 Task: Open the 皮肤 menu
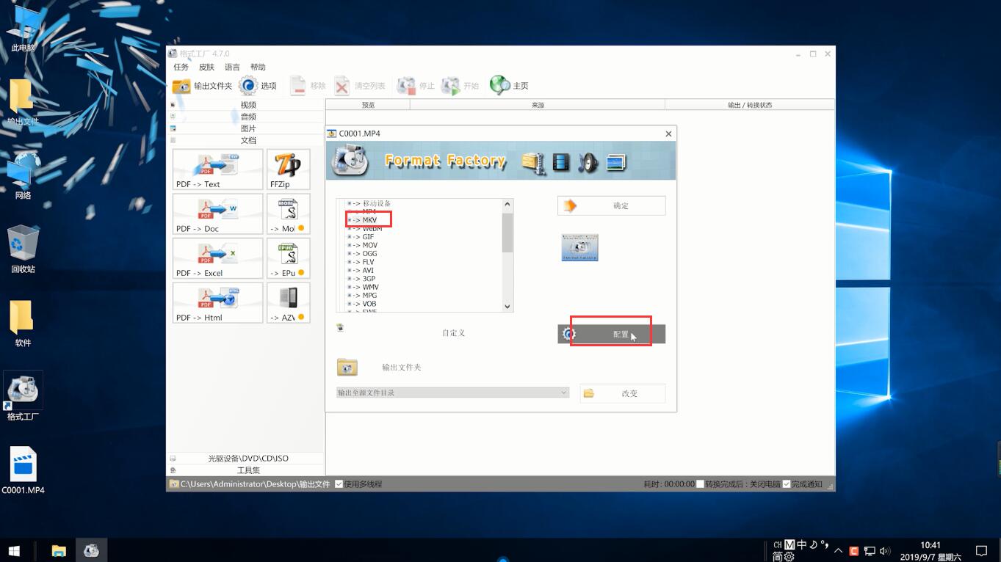pos(206,67)
